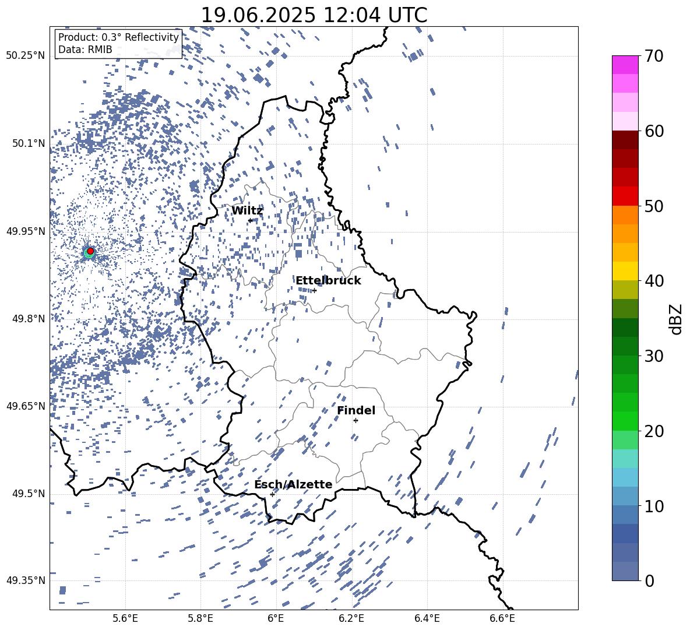Viewport: 690px width, 630px height.
Task: Click the Wiltz city label
Action: (247, 211)
